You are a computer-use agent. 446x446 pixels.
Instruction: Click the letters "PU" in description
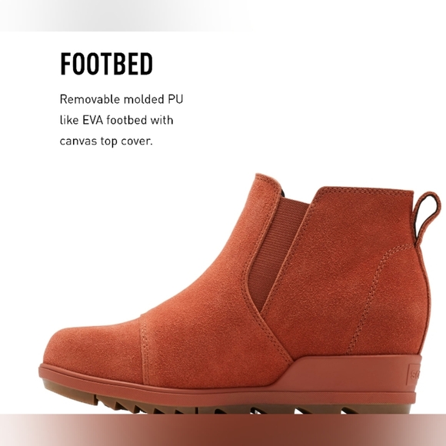(175, 99)
